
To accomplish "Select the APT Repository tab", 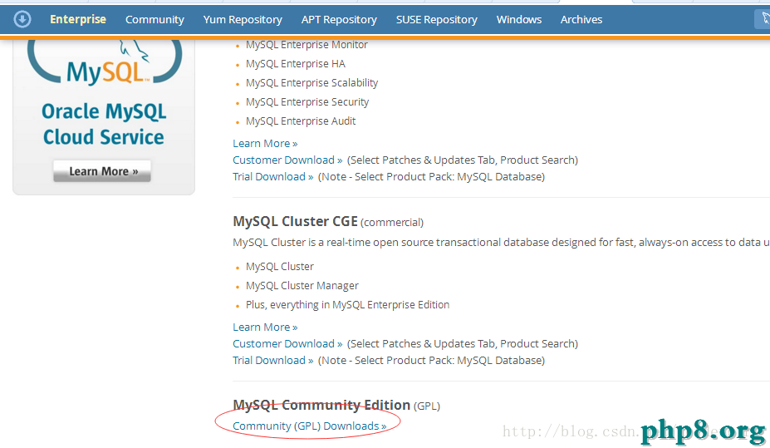I will 339,20.
